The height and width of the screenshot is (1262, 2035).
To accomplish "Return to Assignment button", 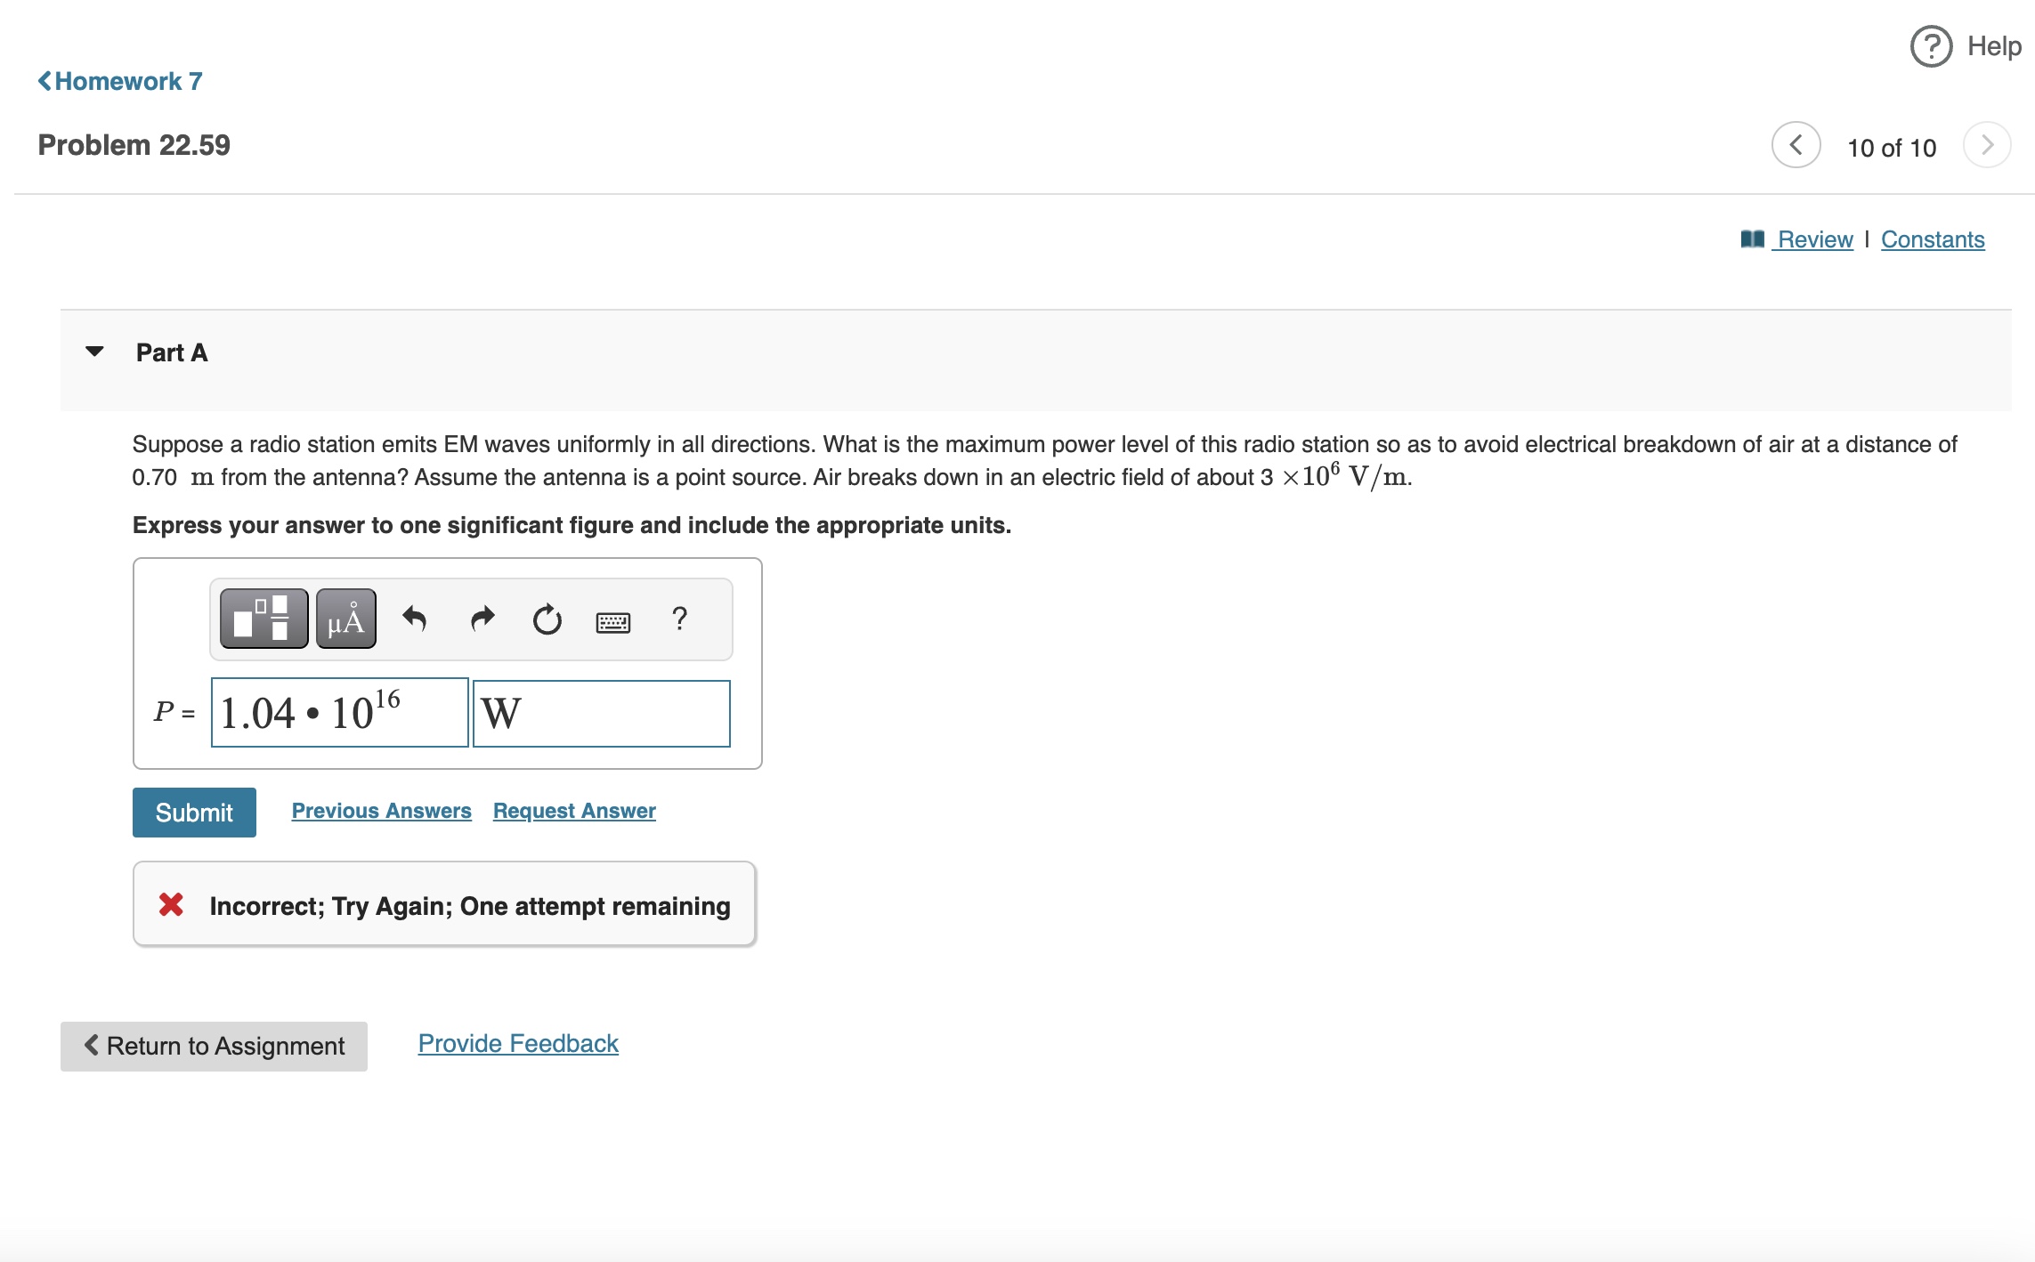I will pos(214,1046).
